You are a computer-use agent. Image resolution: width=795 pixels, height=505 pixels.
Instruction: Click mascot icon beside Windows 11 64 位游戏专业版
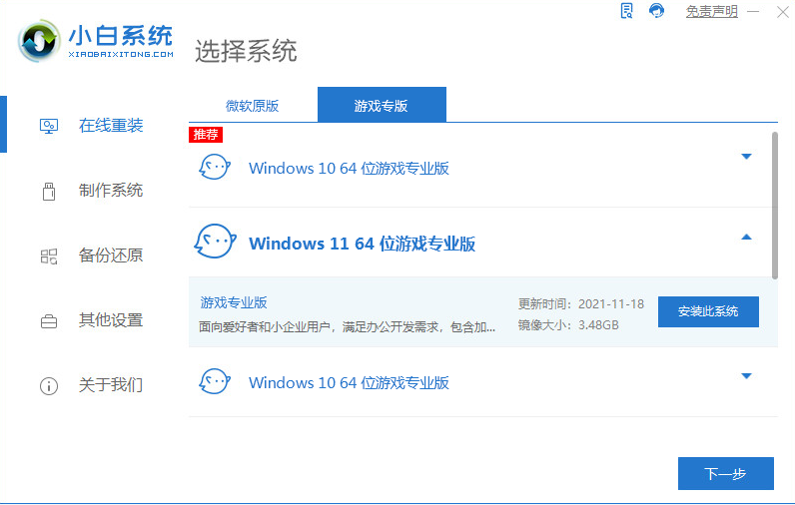click(215, 242)
